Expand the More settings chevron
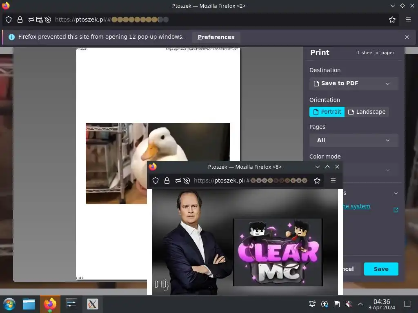 point(396,194)
